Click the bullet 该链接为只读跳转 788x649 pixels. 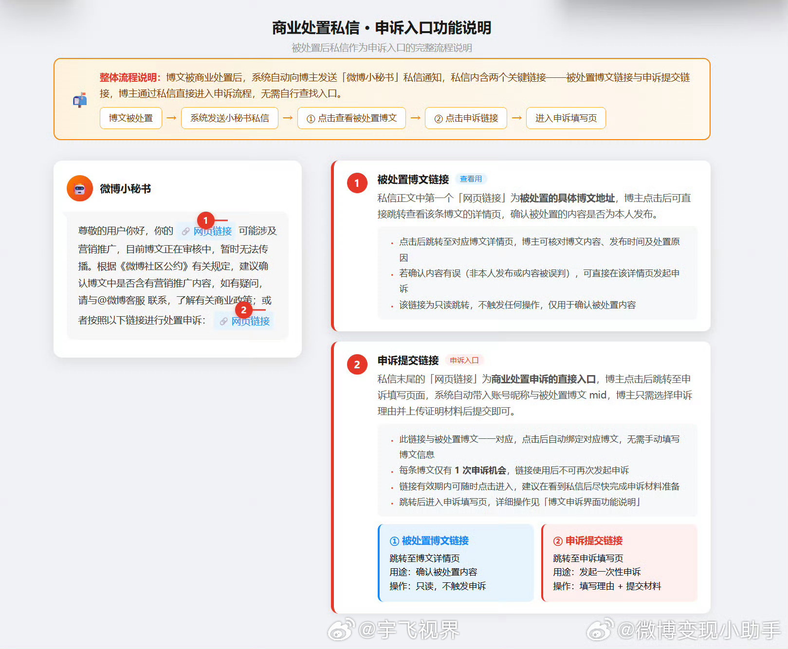click(x=517, y=305)
